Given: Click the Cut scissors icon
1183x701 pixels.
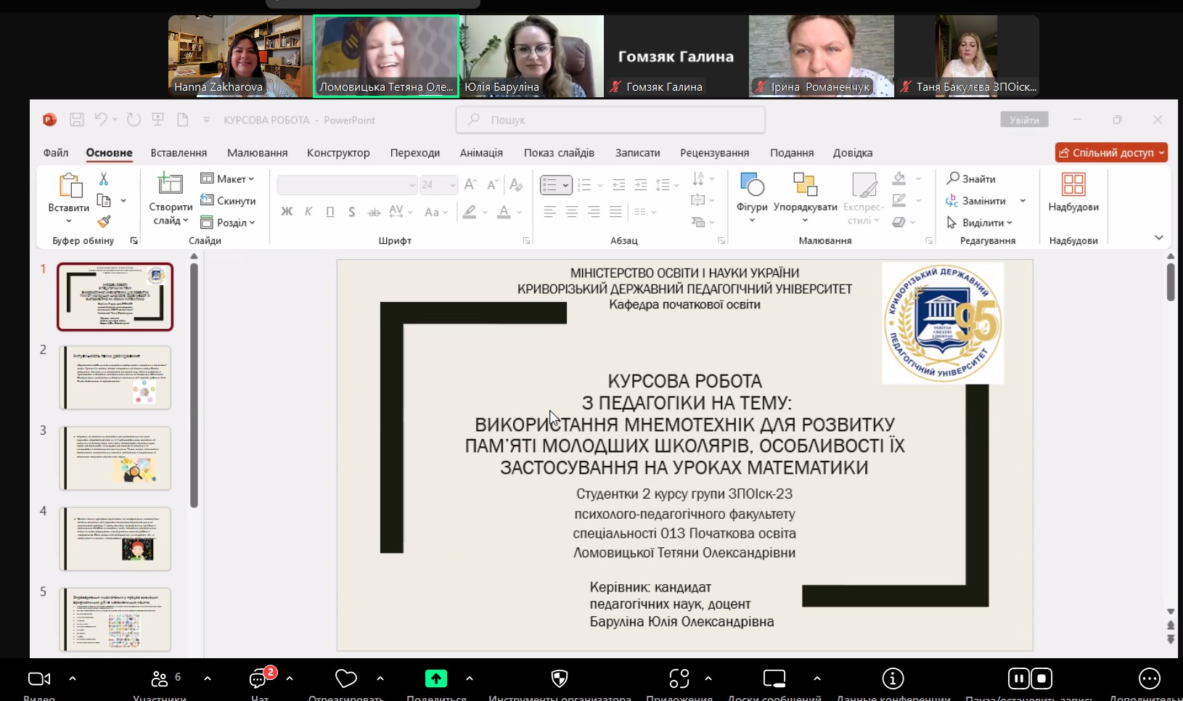Looking at the screenshot, I should 104,179.
